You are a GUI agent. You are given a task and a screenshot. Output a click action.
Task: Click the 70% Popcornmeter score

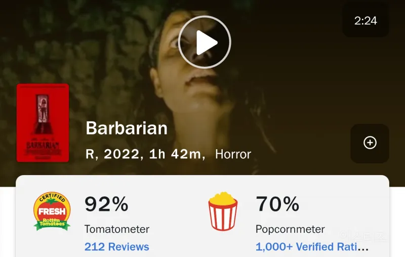click(x=277, y=204)
